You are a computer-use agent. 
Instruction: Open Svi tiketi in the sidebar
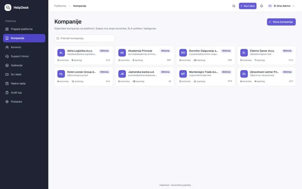pyautogui.click(x=24, y=74)
